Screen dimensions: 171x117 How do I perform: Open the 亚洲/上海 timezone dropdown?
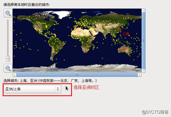click(32, 89)
